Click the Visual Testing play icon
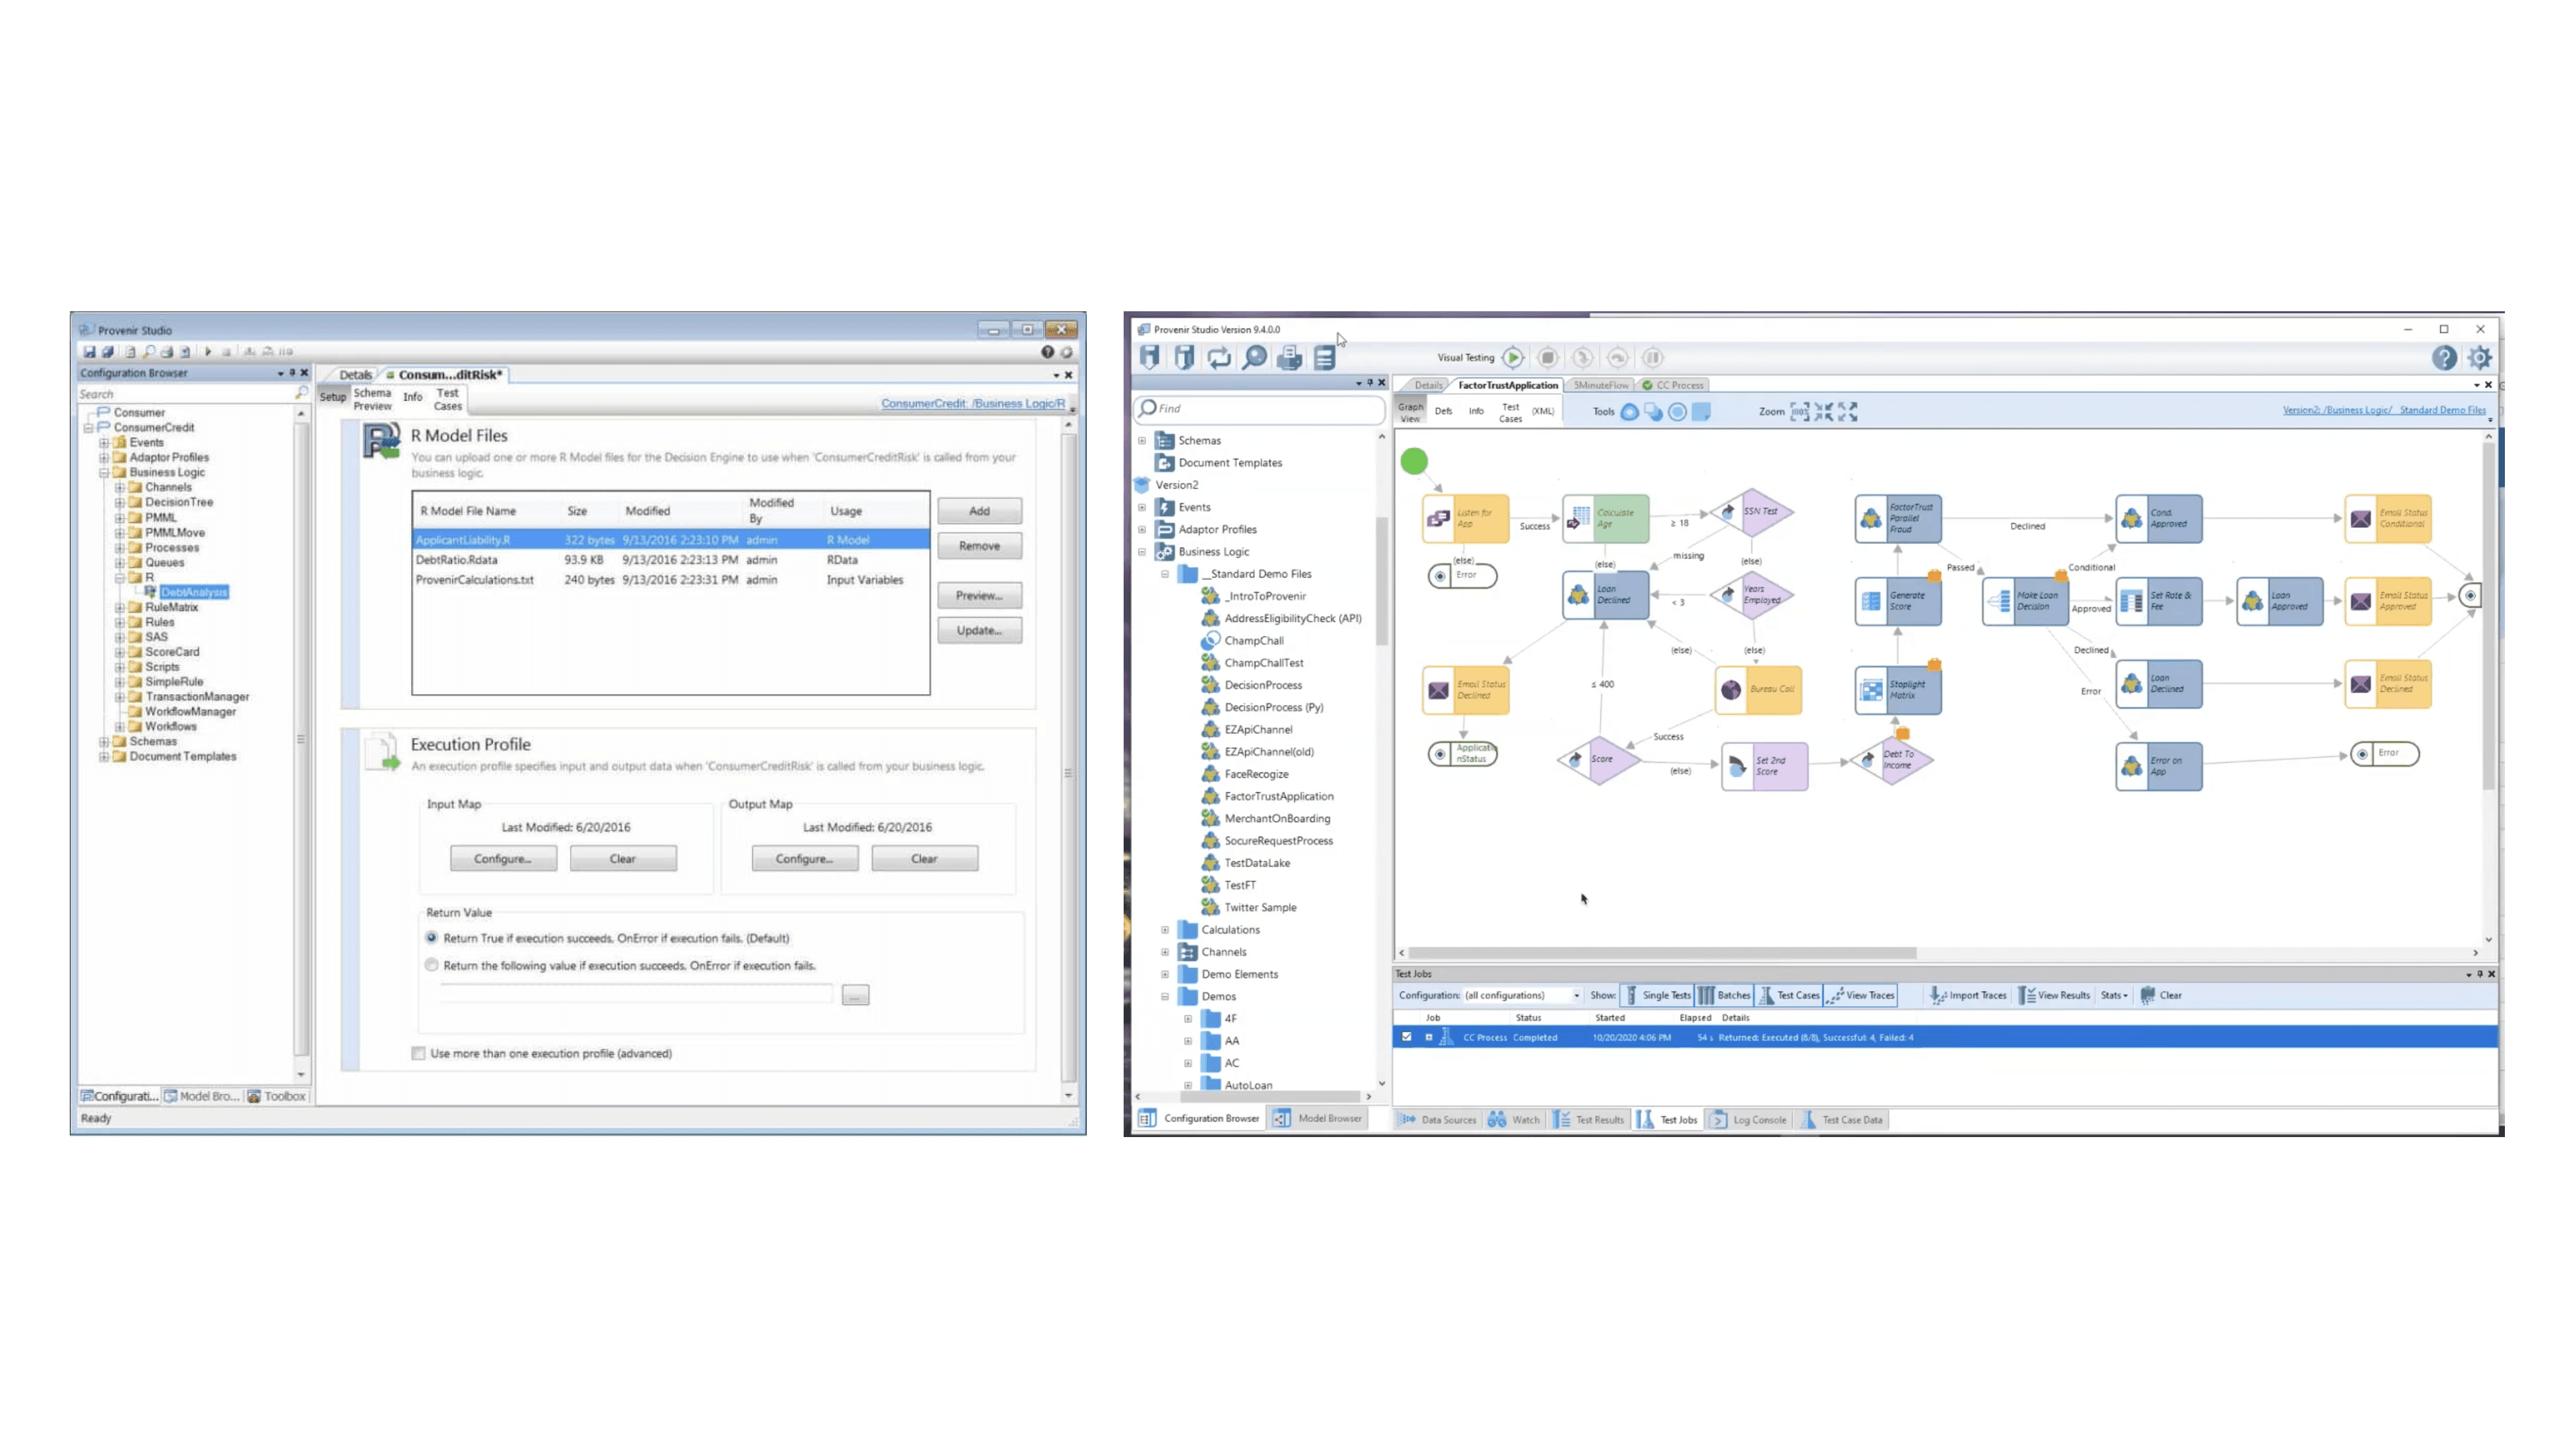The width and height of the screenshot is (2576, 1449). click(1513, 357)
